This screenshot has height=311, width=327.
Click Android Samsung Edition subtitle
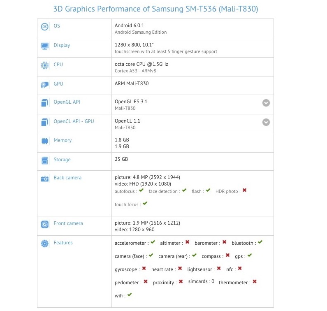coord(141,32)
